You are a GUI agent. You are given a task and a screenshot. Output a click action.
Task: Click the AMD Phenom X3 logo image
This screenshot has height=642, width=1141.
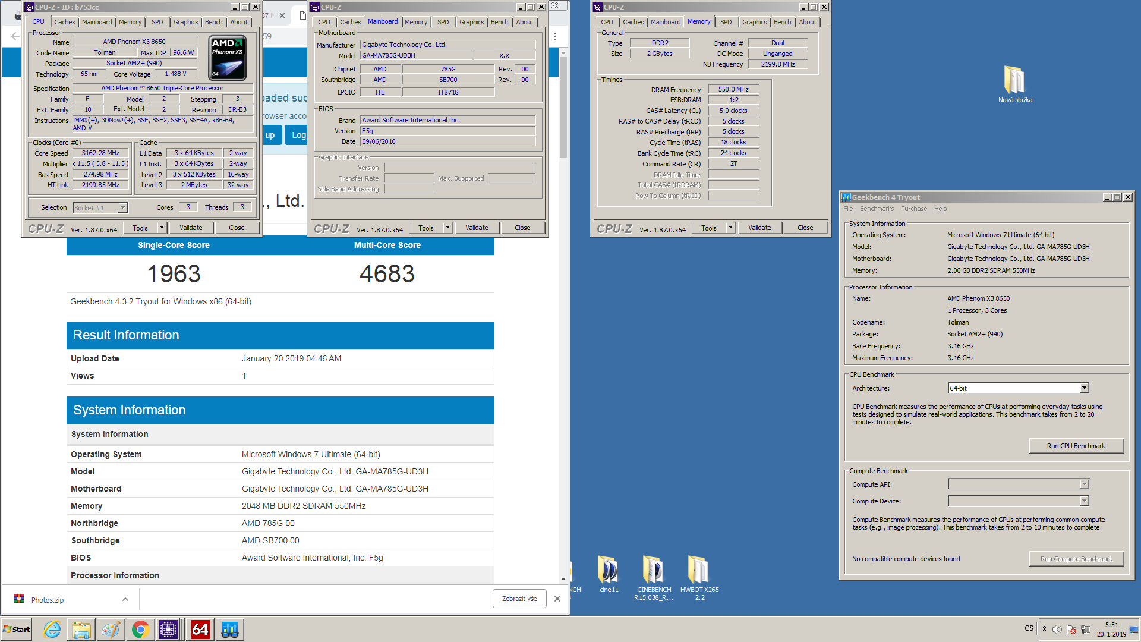228,58
